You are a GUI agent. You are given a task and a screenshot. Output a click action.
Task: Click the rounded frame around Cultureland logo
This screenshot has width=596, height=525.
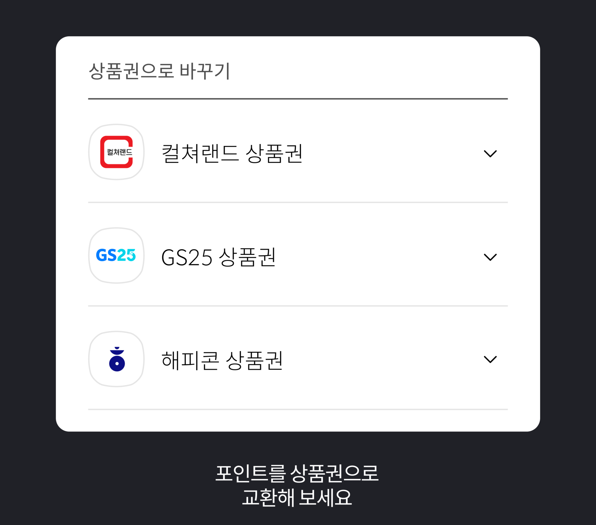pos(116,152)
